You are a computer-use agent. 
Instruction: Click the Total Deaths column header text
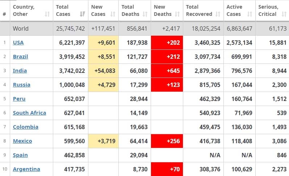click(130, 10)
